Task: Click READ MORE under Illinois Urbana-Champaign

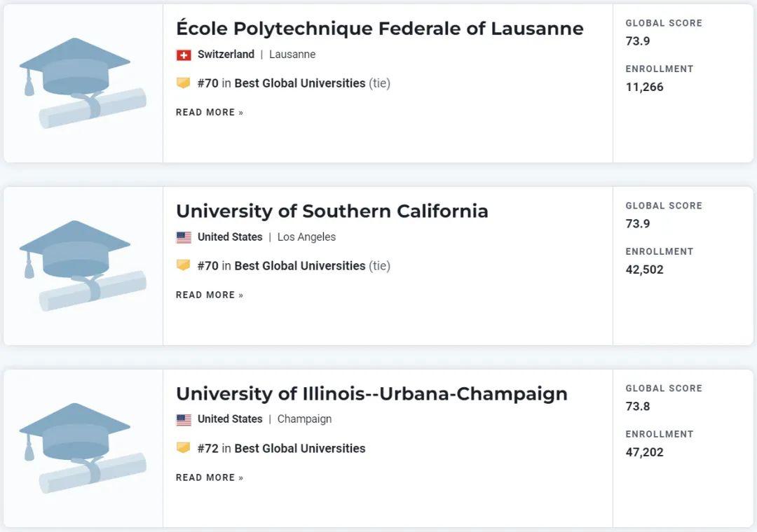Action: pos(210,478)
